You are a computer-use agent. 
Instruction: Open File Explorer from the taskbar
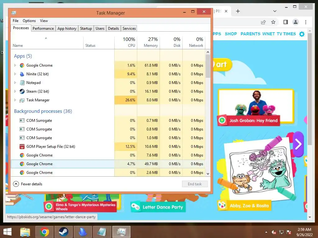click(x=25, y=232)
